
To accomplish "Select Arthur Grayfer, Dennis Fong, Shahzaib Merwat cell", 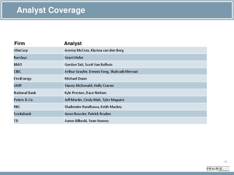I will tap(135, 71).
